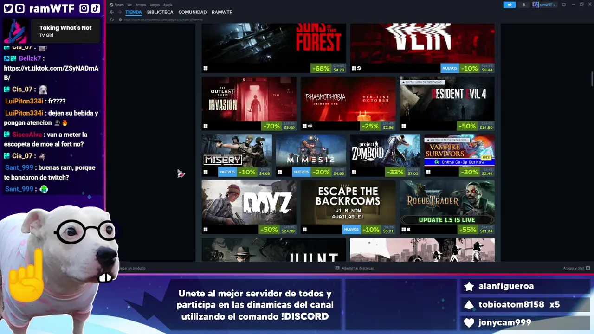
Task: Open the RAMWTF profile tab
Action: point(222,12)
